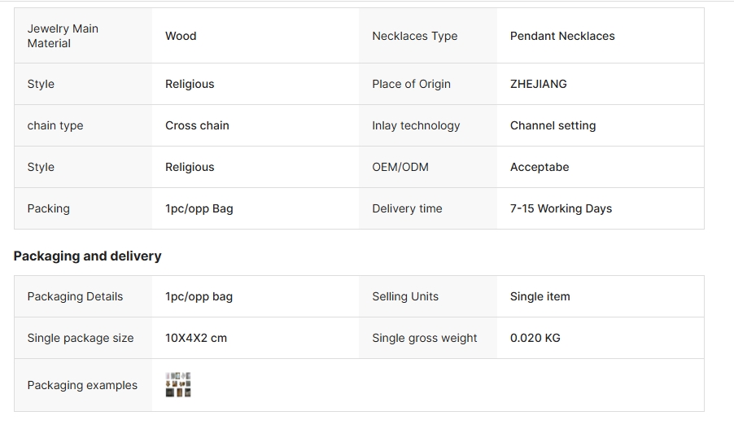734x429 pixels.
Task: Select the Acceptabe OEM/ODM value
Action: tap(540, 167)
